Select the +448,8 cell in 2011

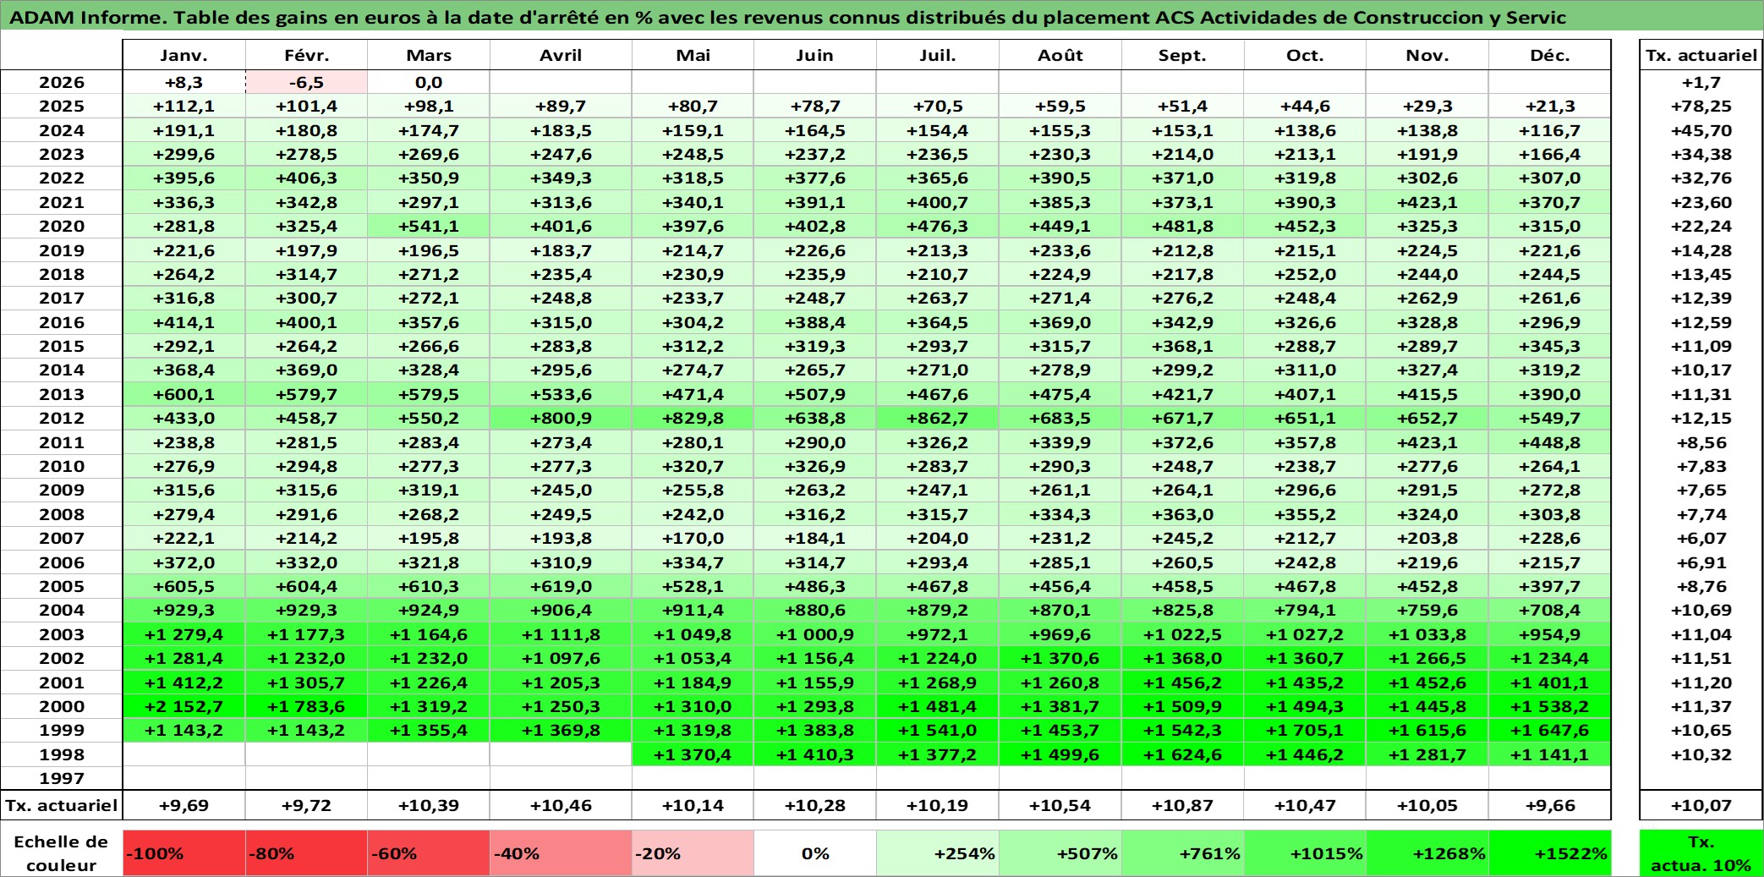[x=1550, y=442]
